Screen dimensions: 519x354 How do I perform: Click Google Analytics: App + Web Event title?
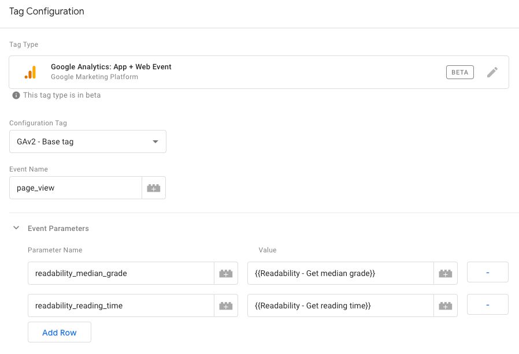click(x=111, y=67)
